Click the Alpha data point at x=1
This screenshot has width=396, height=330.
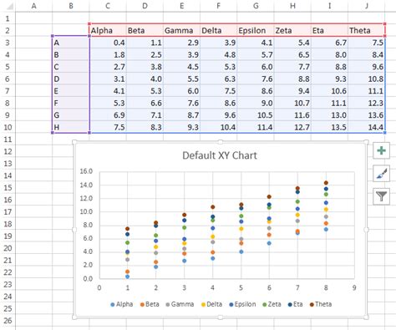128,277
